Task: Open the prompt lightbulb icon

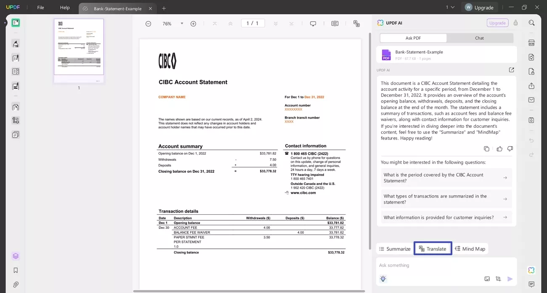Action: click(383, 279)
